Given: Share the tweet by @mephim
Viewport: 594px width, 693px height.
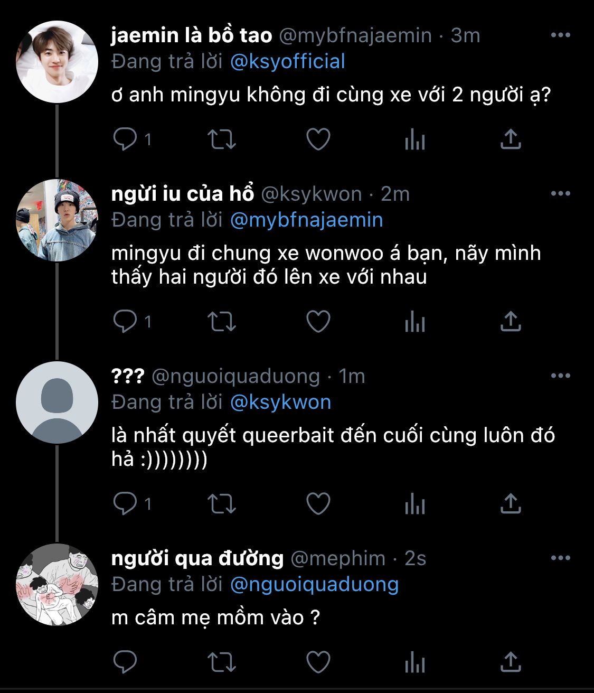Looking at the screenshot, I should click(511, 662).
